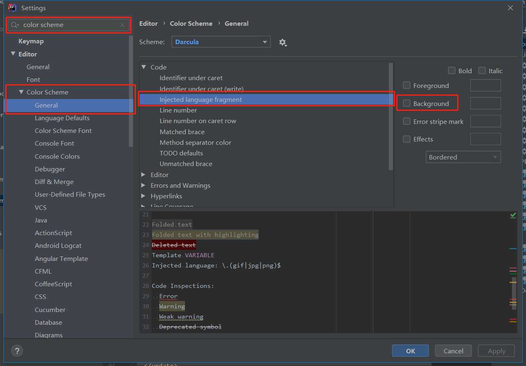Viewport: 526px width, 366px height.
Task: Open the Scheme Darcula dropdown
Action: click(221, 42)
